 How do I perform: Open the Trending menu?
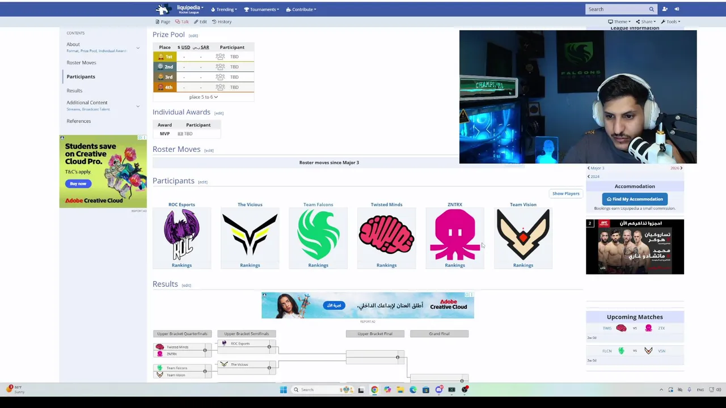(x=224, y=10)
